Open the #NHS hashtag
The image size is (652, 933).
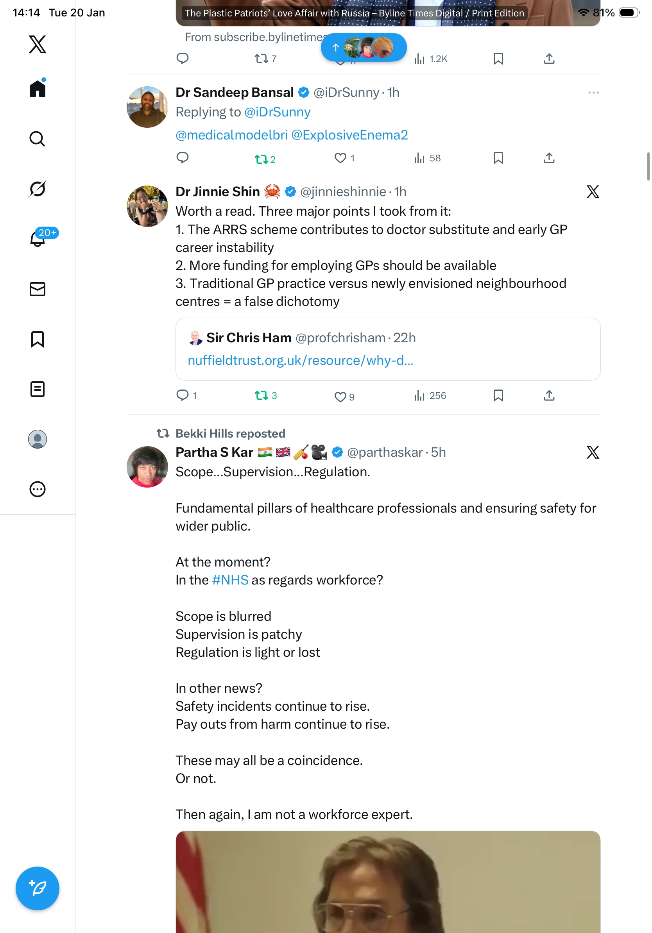coord(230,580)
